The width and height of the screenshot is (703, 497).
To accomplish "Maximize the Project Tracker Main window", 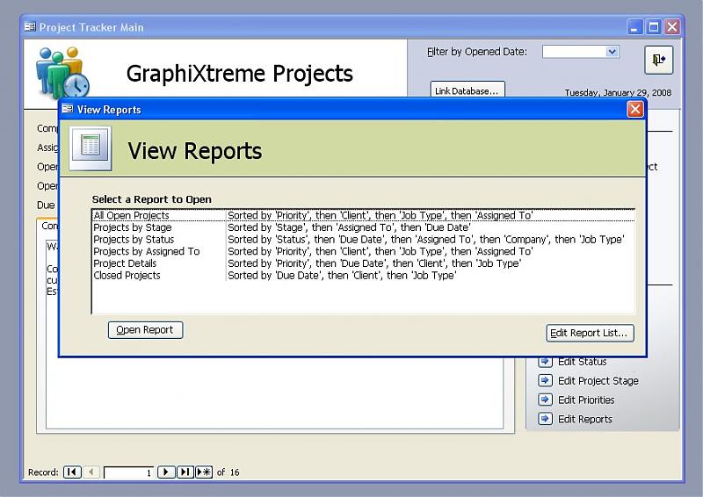I will [654, 27].
